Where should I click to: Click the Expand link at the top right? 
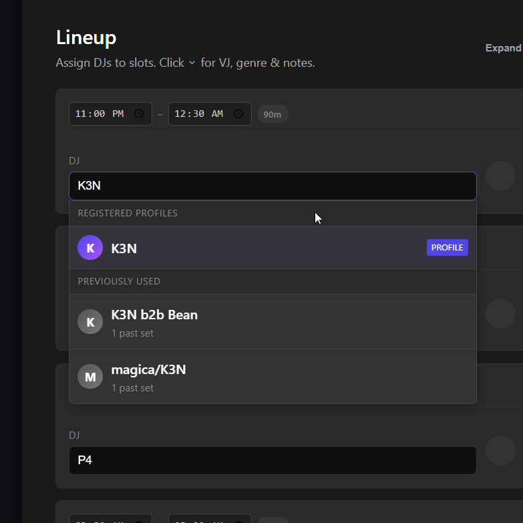504,48
